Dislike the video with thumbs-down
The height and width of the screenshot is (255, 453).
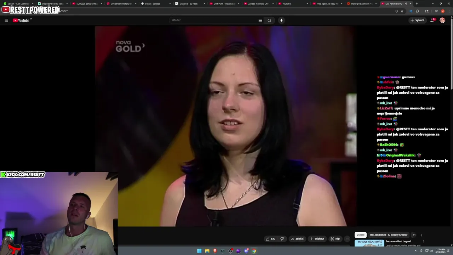tap(282, 239)
